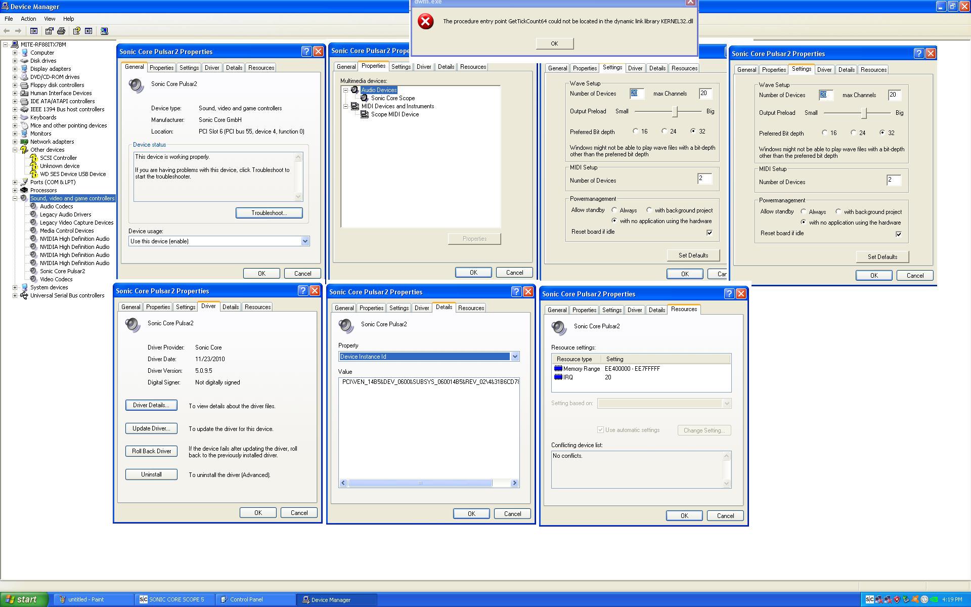Select the Display adapters icon in the tree
971x607 pixels.
[x=24, y=69]
